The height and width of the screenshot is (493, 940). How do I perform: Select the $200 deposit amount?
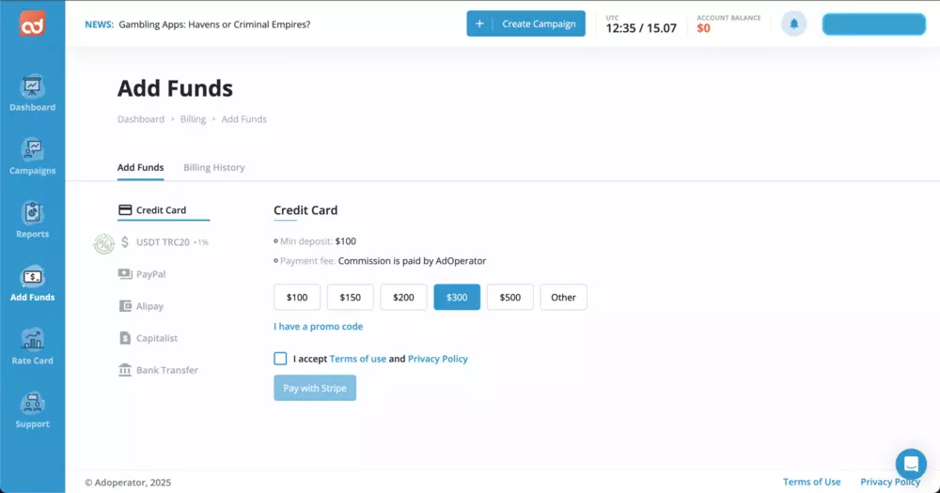pos(403,297)
